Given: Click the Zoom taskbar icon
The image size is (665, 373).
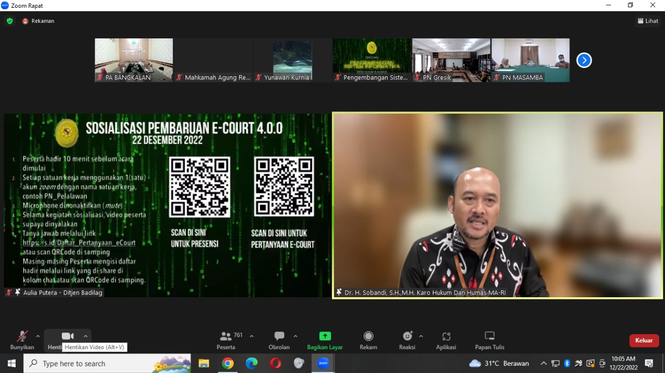Looking at the screenshot, I should (323, 363).
